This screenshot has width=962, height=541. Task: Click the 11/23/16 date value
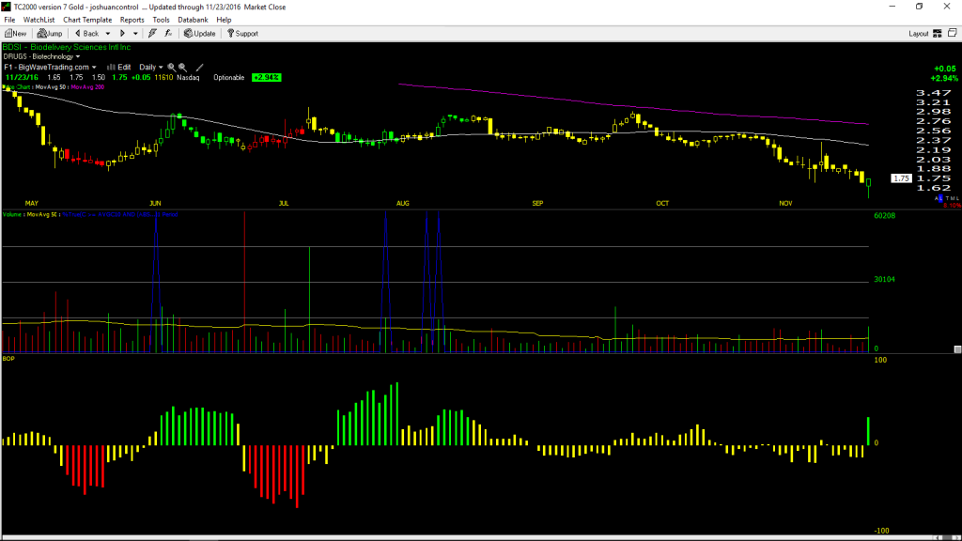coord(23,77)
